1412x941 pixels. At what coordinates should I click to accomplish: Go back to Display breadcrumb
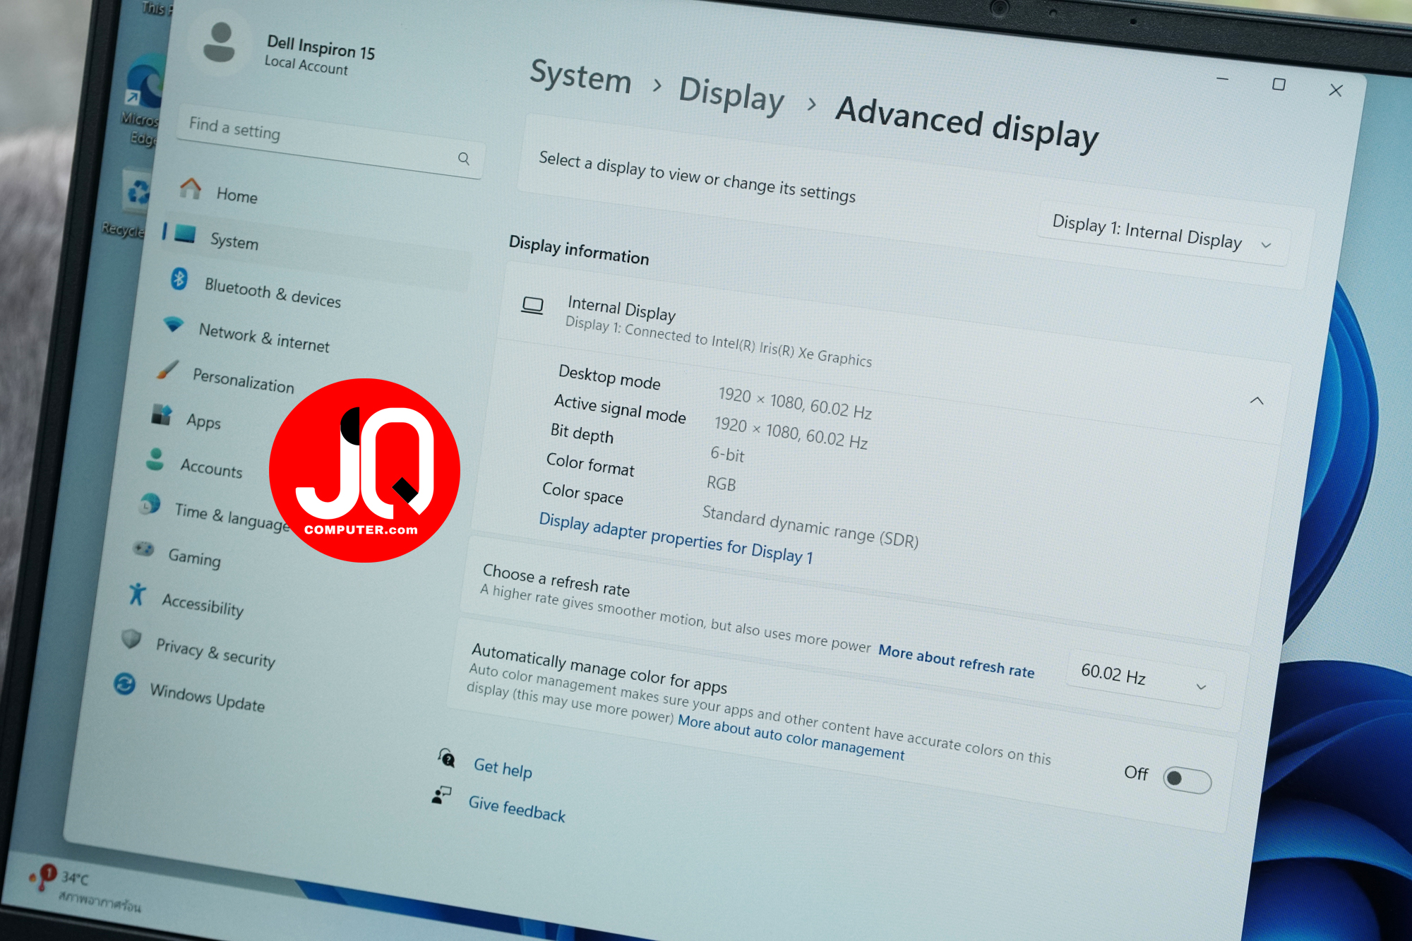(x=731, y=95)
